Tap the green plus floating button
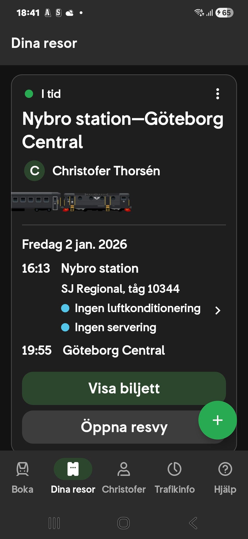 coord(218,420)
